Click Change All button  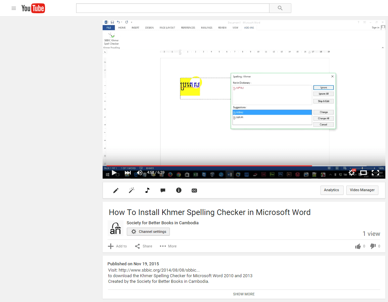(323, 118)
